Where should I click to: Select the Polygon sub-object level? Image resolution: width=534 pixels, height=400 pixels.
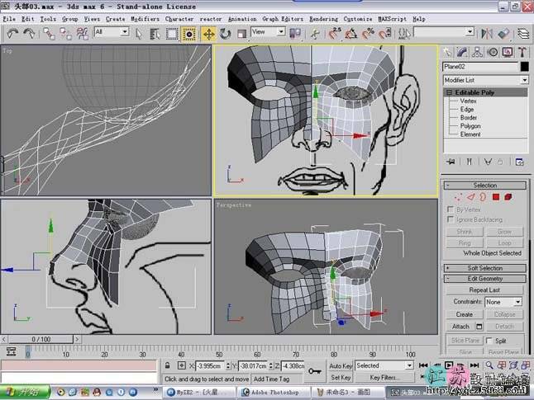coord(470,125)
